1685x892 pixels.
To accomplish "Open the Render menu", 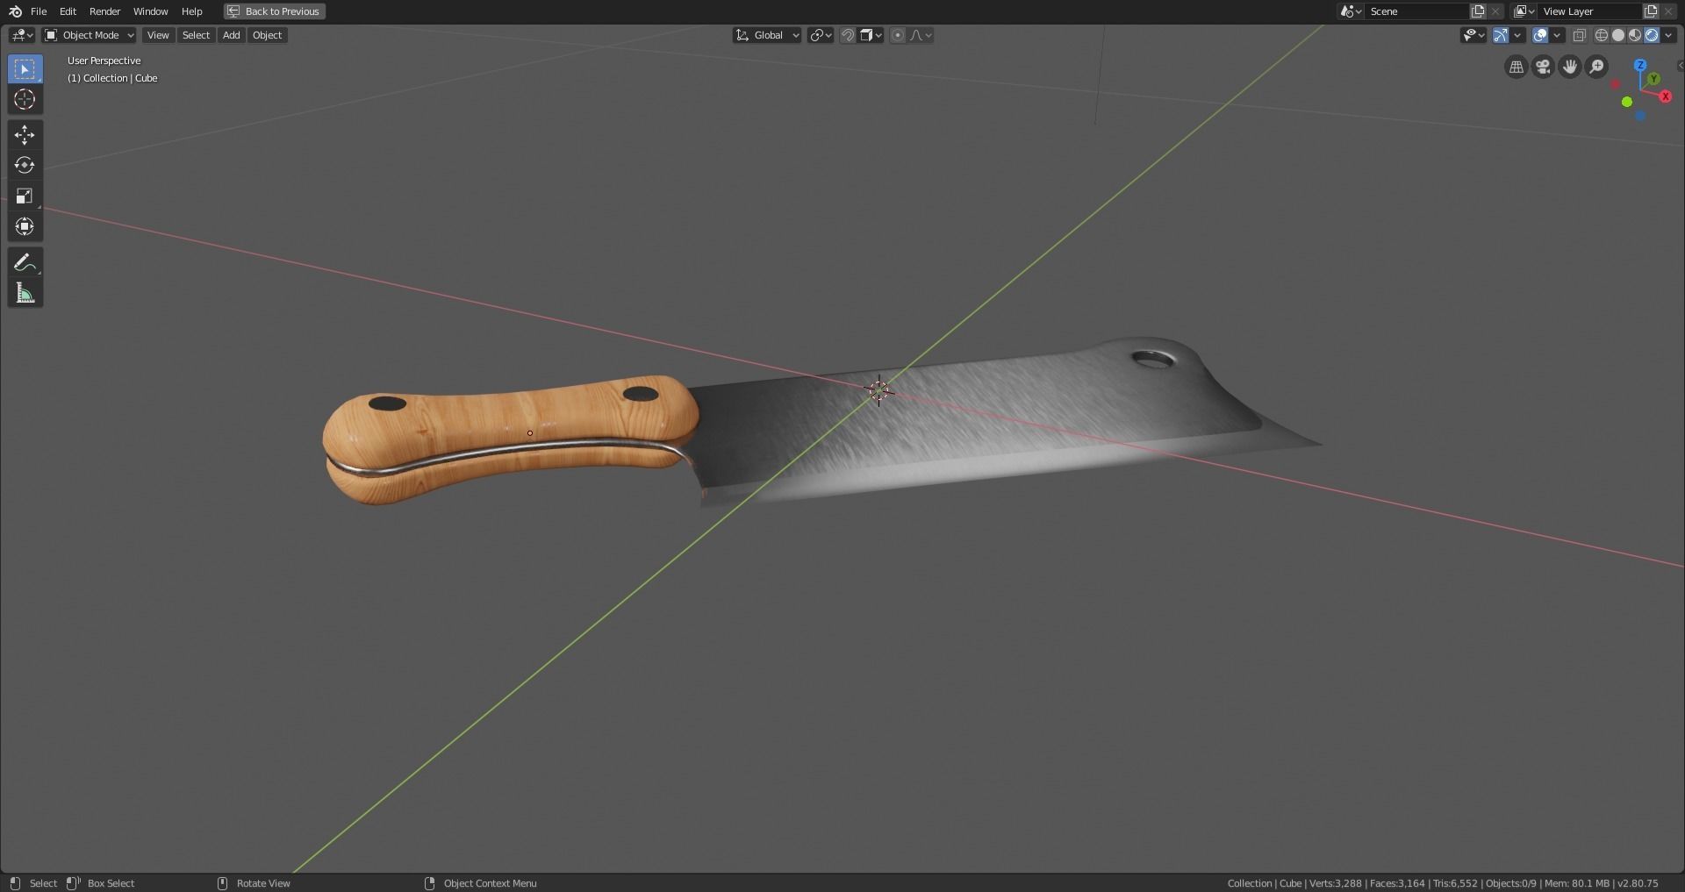I will [104, 11].
